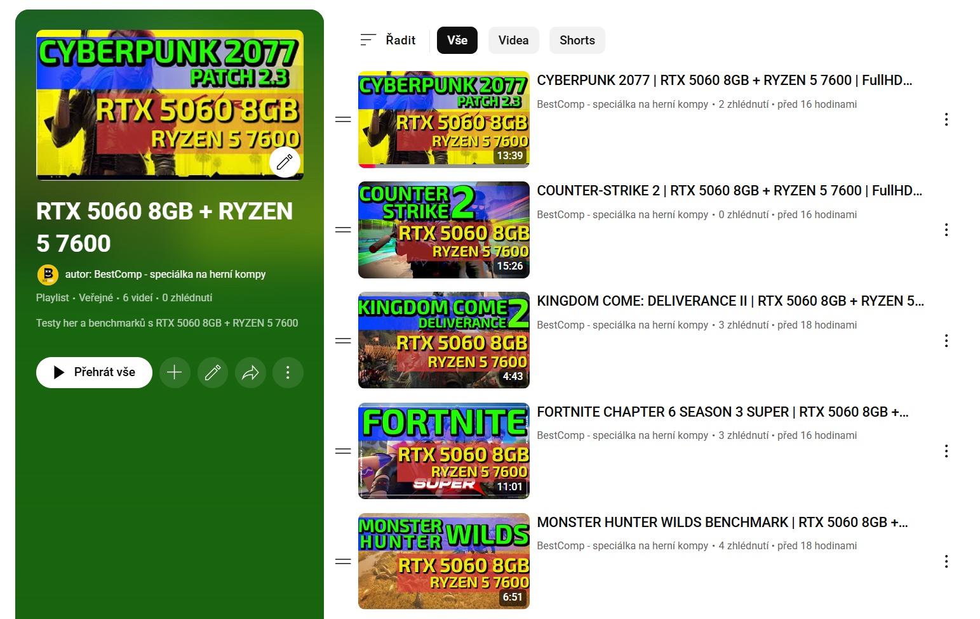Click the 6:51 duration badge
The image size is (980, 619).
(513, 597)
